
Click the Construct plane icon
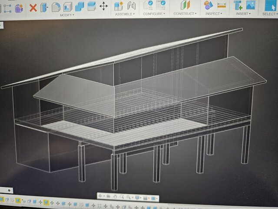tap(185, 5)
